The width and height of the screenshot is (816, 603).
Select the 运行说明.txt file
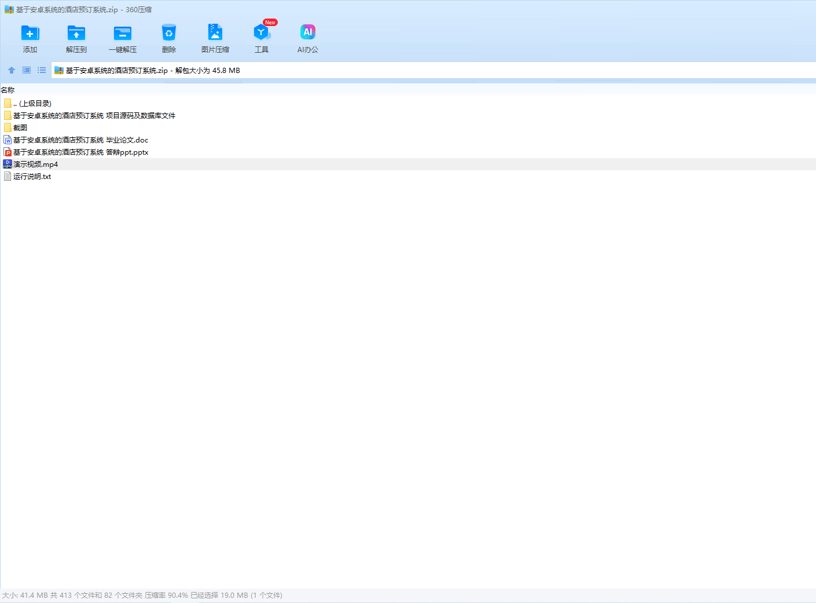click(x=408, y=176)
